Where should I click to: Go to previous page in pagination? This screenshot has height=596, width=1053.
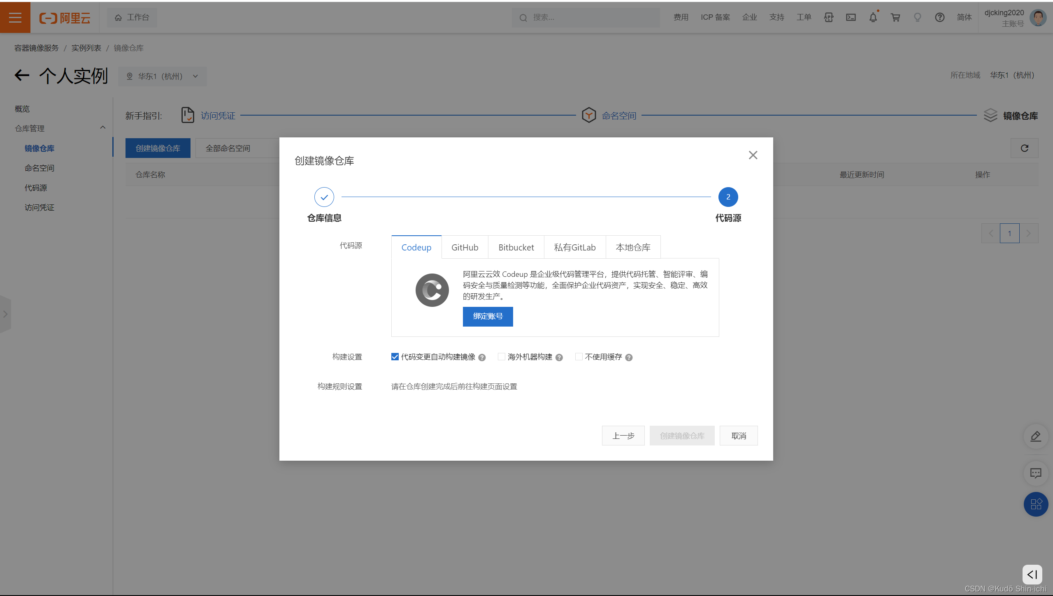[991, 233]
